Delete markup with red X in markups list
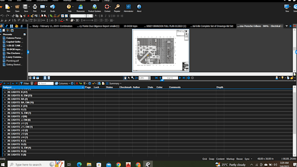Viewport: 297px width, 167px height. tap(77, 83)
